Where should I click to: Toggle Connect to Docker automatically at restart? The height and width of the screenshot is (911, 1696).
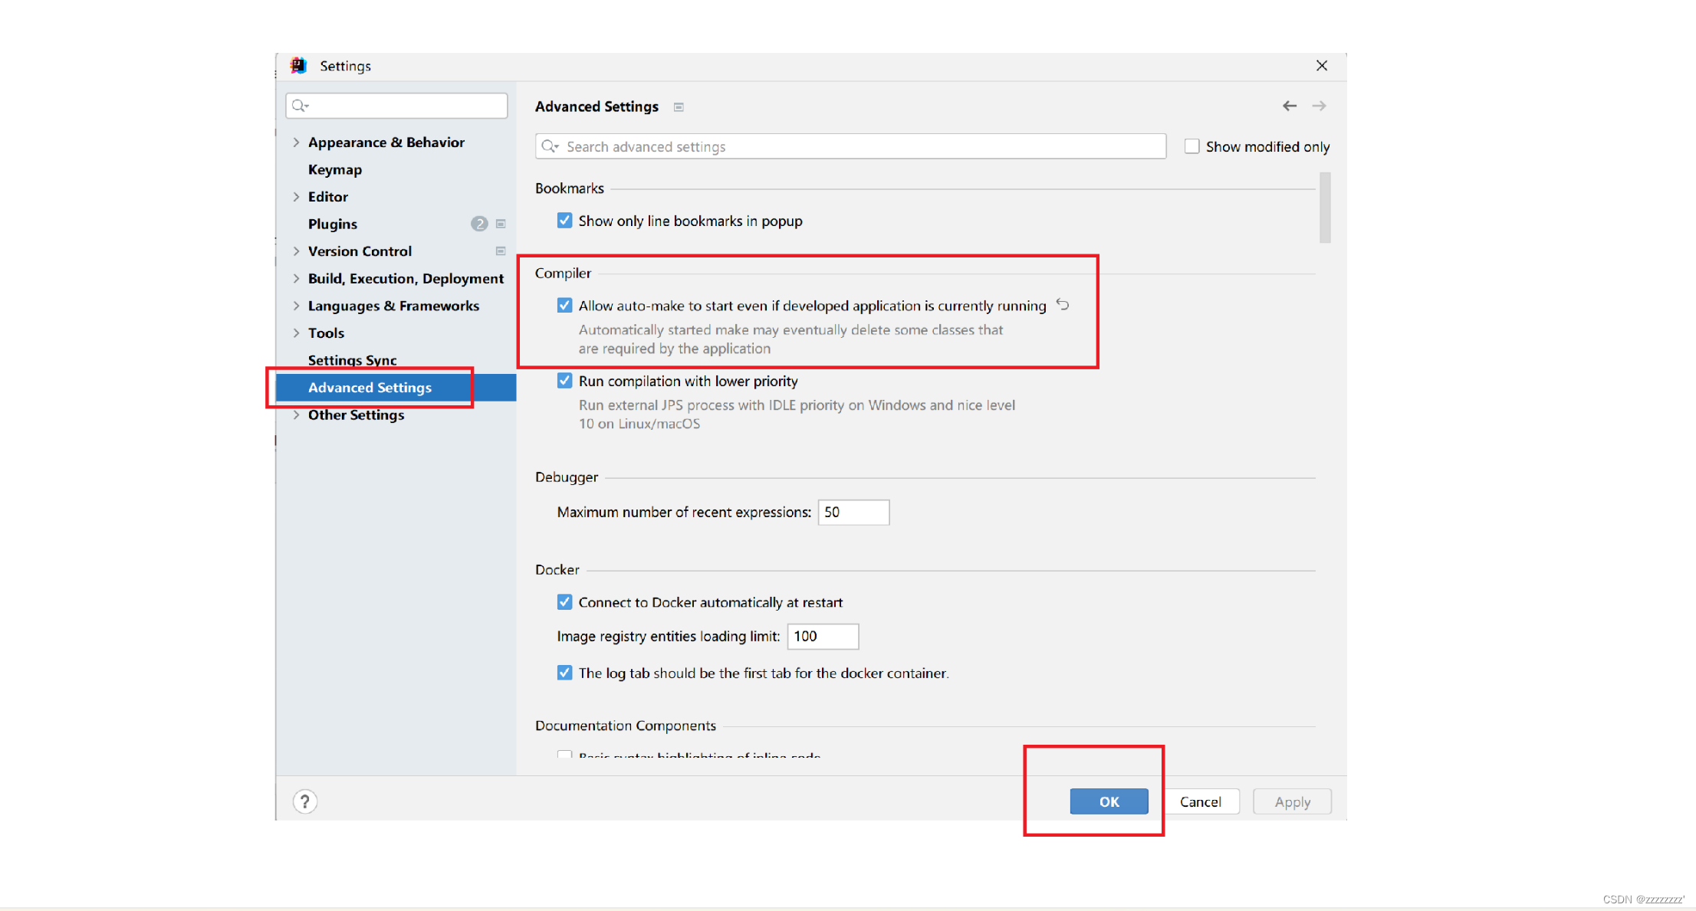tap(565, 602)
